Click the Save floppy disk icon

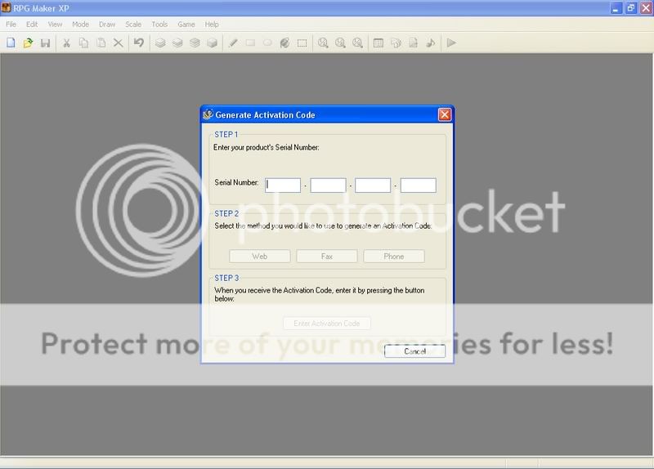45,42
